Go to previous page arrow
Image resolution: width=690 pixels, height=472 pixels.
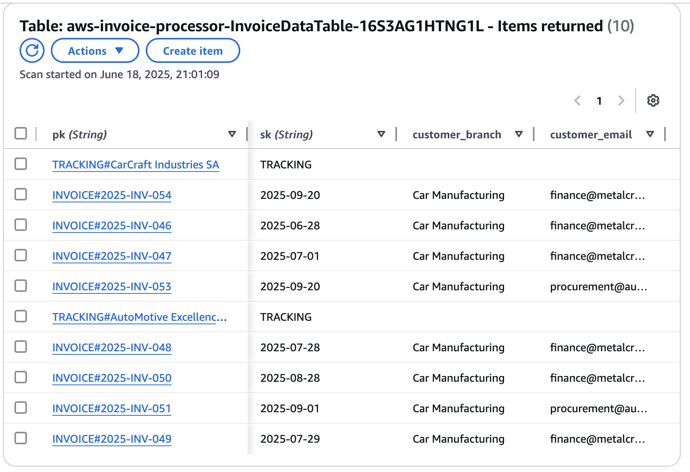click(577, 100)
